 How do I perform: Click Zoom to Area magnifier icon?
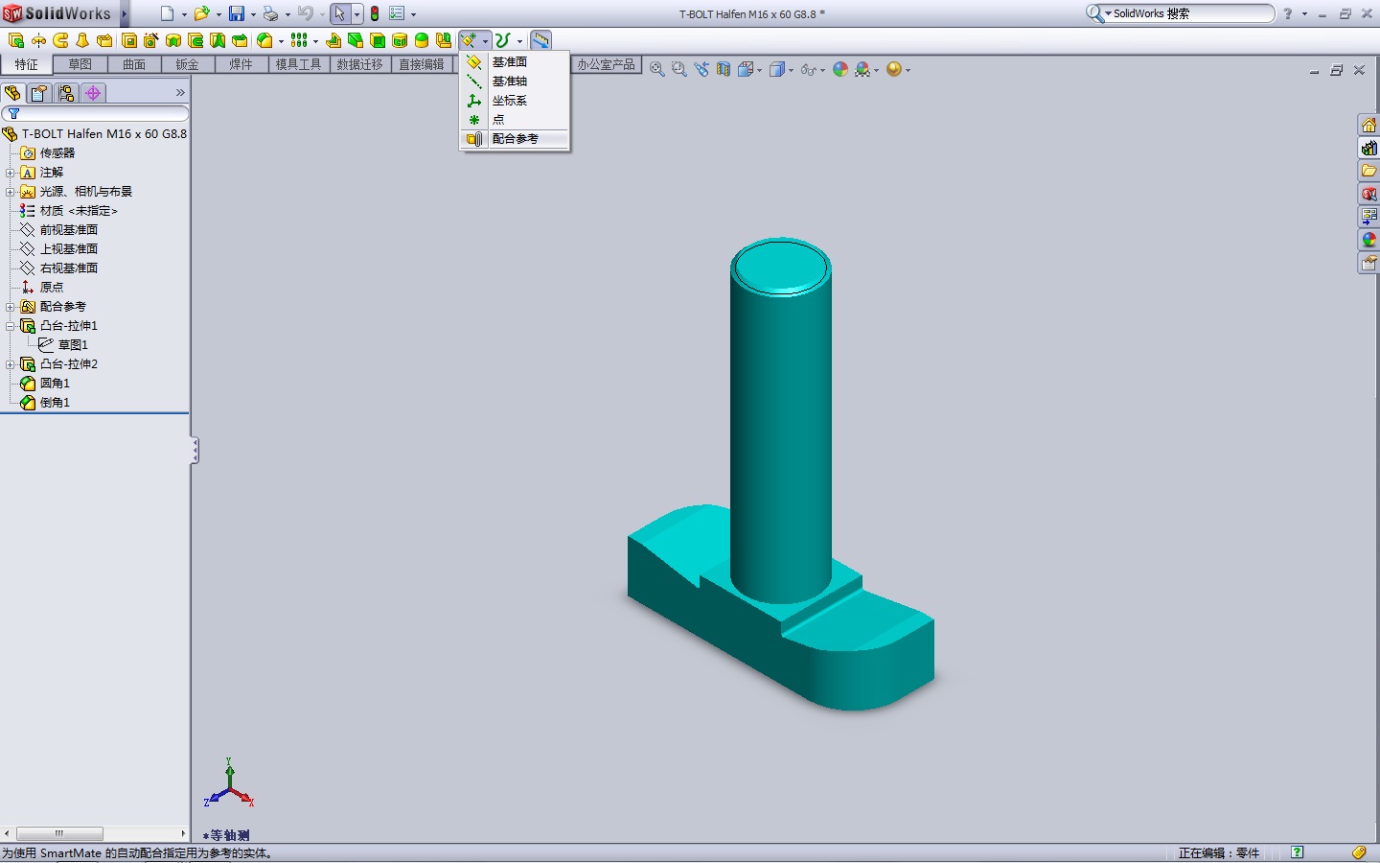(x=679, y=69)
